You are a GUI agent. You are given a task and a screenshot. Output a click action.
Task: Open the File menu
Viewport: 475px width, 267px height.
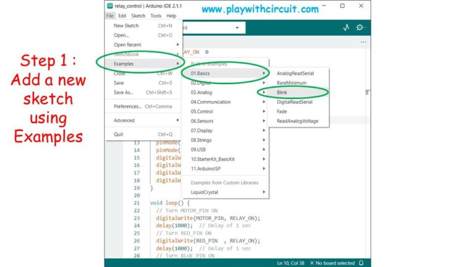(x=109, y=15)
